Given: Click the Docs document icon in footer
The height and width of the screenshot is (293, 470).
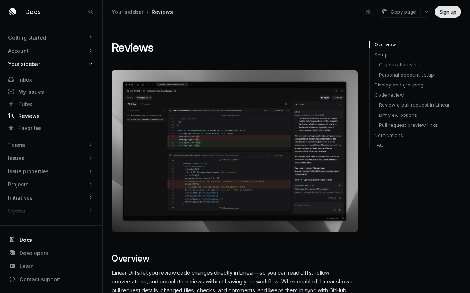Looking at the screenshot, I should pos(12,240).
